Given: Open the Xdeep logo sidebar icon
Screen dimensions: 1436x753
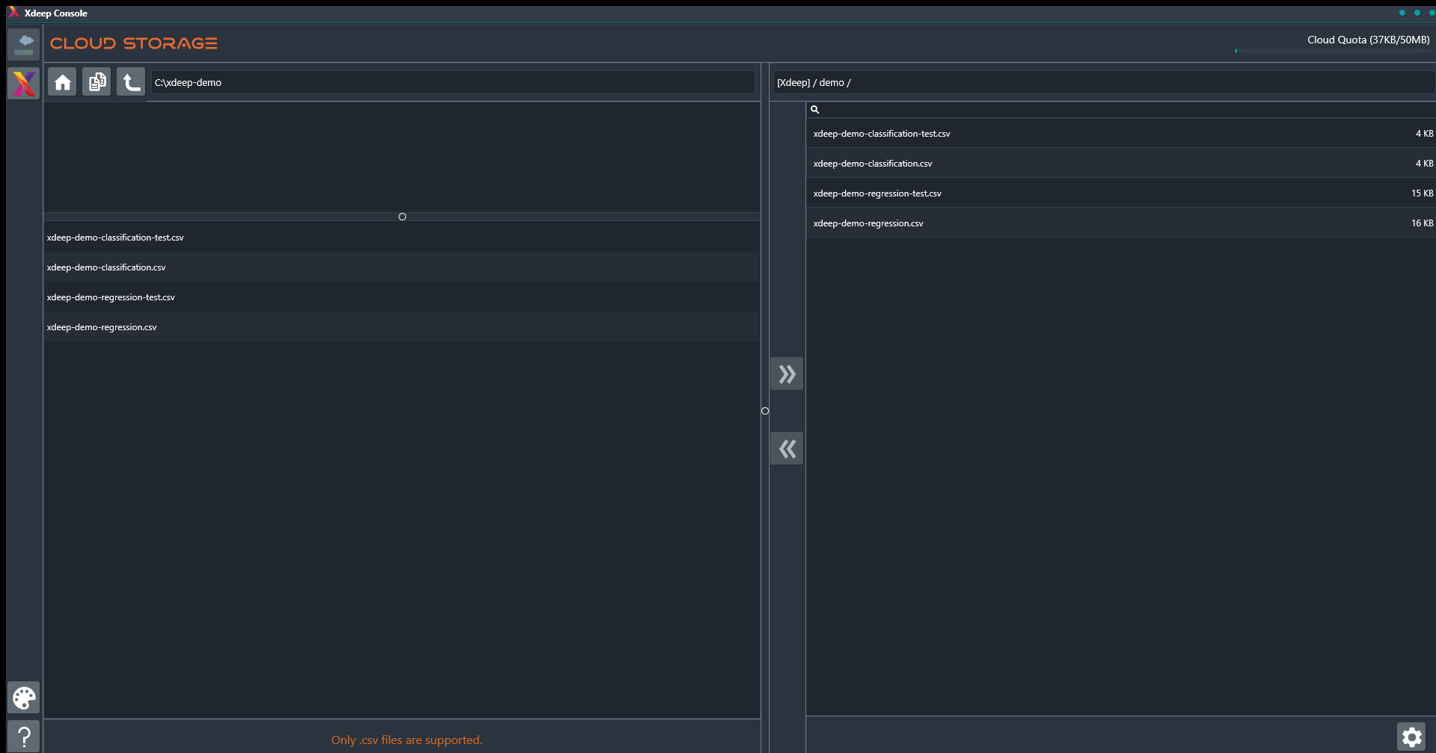Looking at the screenshot, I should point(24,83).
